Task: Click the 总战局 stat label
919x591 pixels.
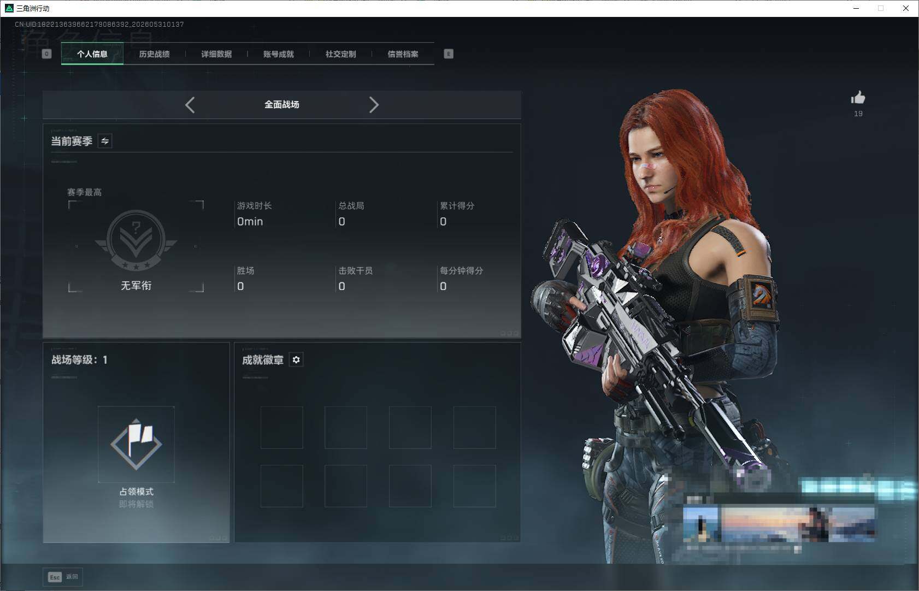Action: (351, 206)
